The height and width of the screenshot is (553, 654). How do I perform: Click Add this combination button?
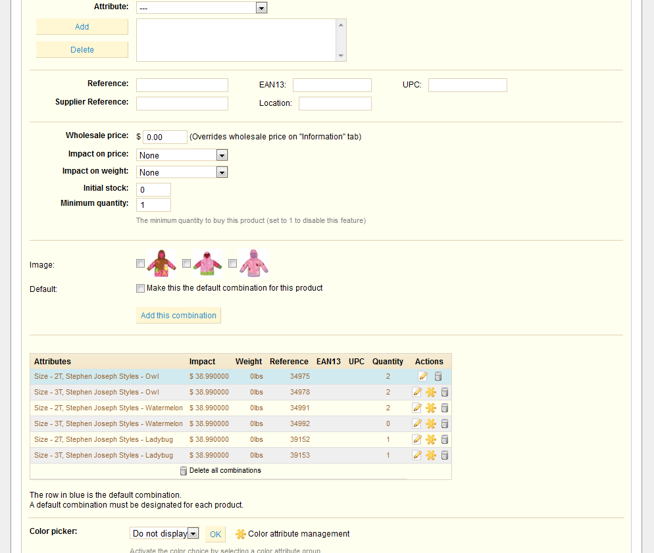178,316
